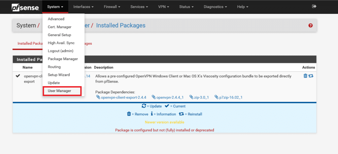Expand the VPN menu
Screen dimensions: 338x154
[x=164, y=7]
